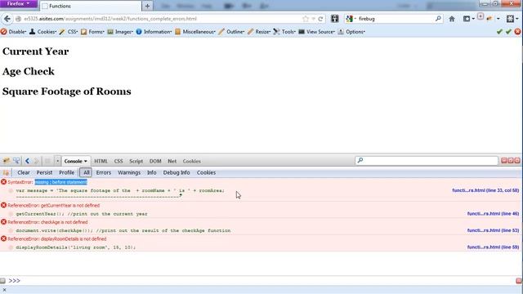Click the Profile button in the console
Viewport: 523px width, 294px height.
67,172
